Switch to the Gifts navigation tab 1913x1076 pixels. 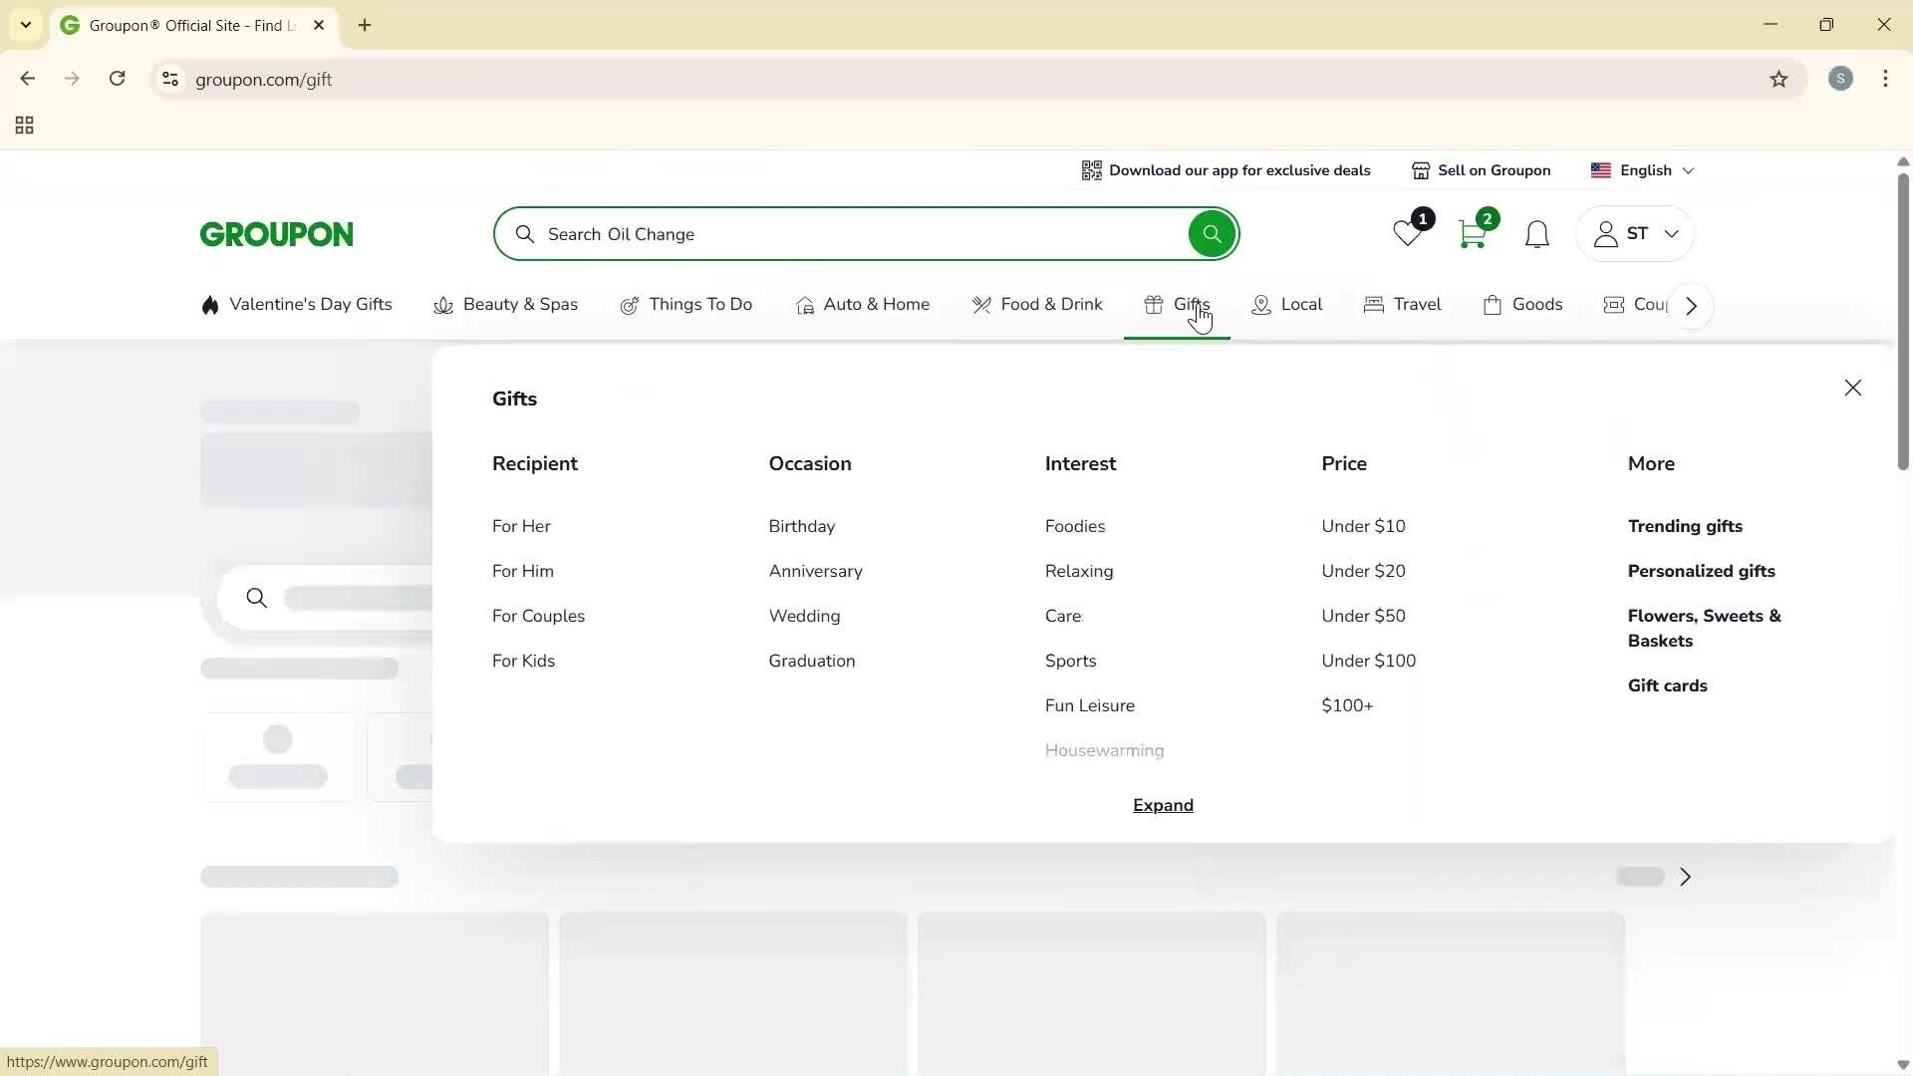tap(1177, 305)
